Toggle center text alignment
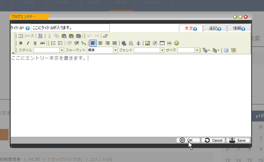Screen dimensions: 264x162 [100, 43]
